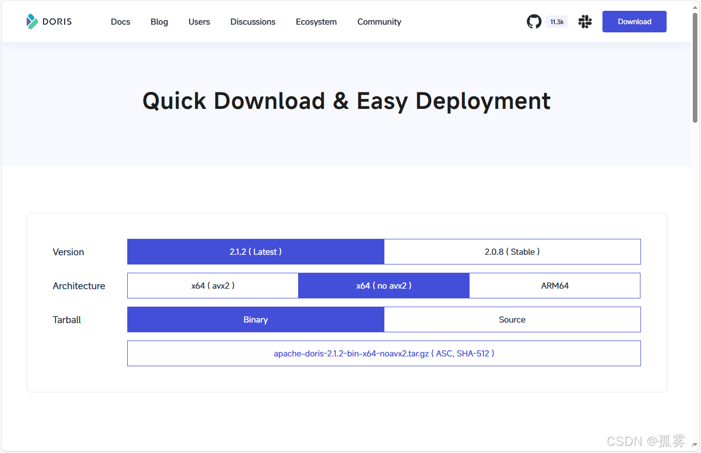Click the blue Download button
The width and height of the screenshot is (701, 453).
[634, 22]
